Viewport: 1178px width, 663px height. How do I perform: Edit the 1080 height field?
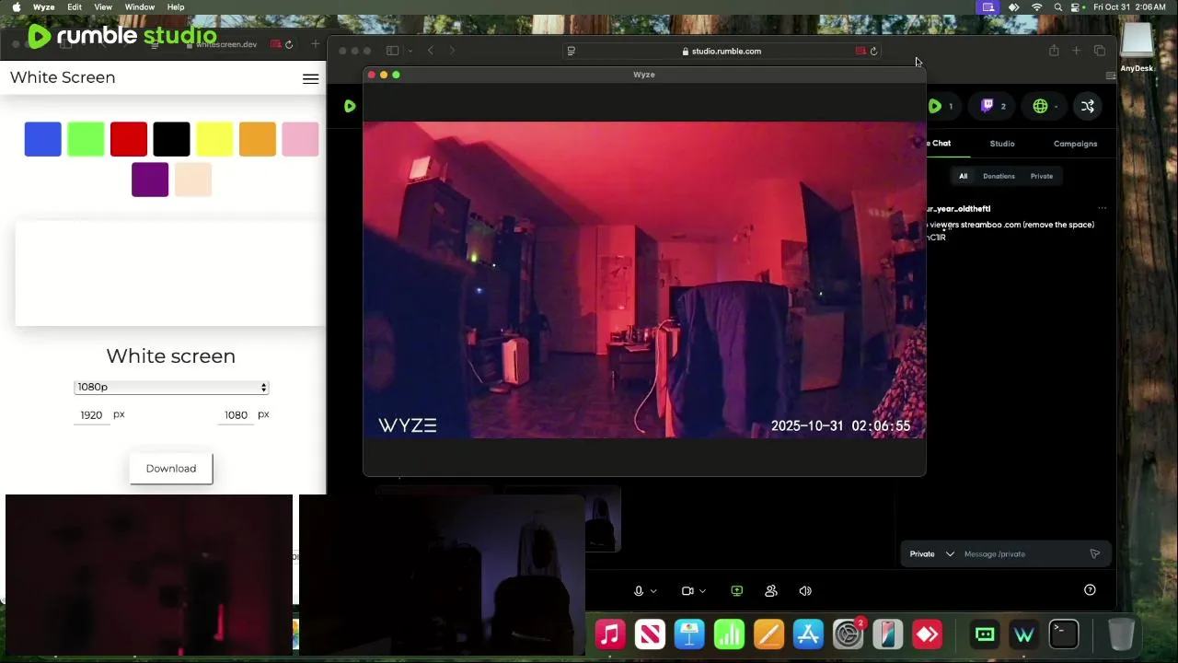tap(237, 415)
